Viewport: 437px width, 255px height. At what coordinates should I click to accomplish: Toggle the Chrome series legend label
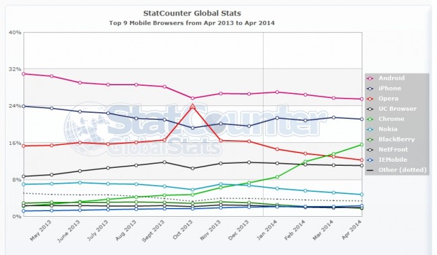coord(391,119)
